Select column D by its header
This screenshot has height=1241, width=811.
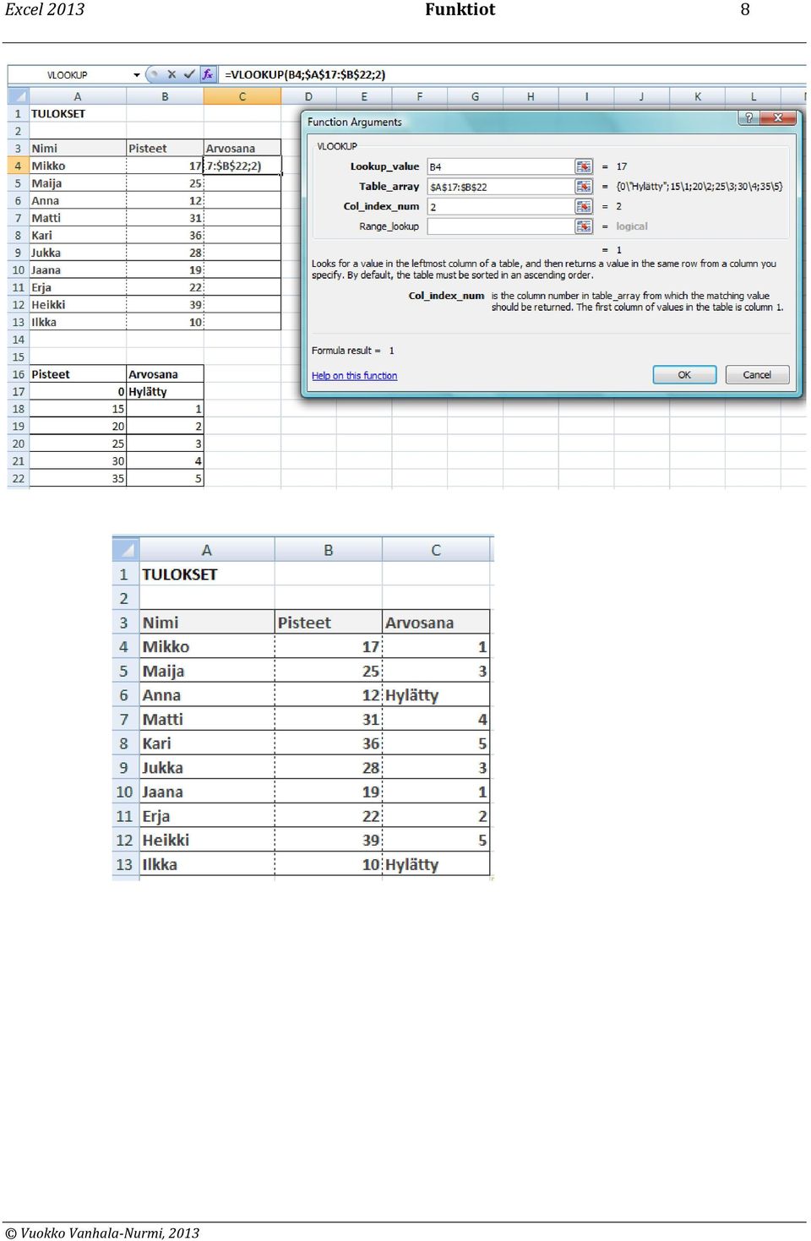click(x=308, y=96)
